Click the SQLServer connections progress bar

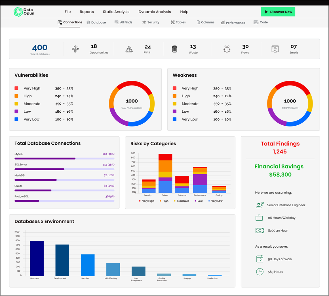point(64,169)
